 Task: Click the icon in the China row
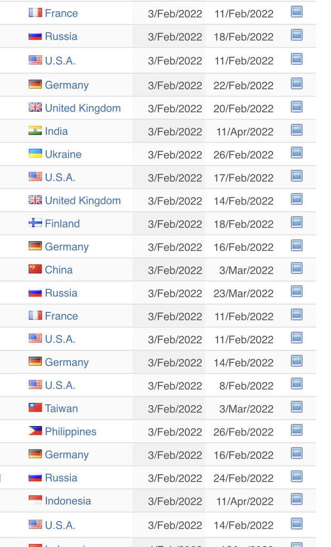[296, 268]
